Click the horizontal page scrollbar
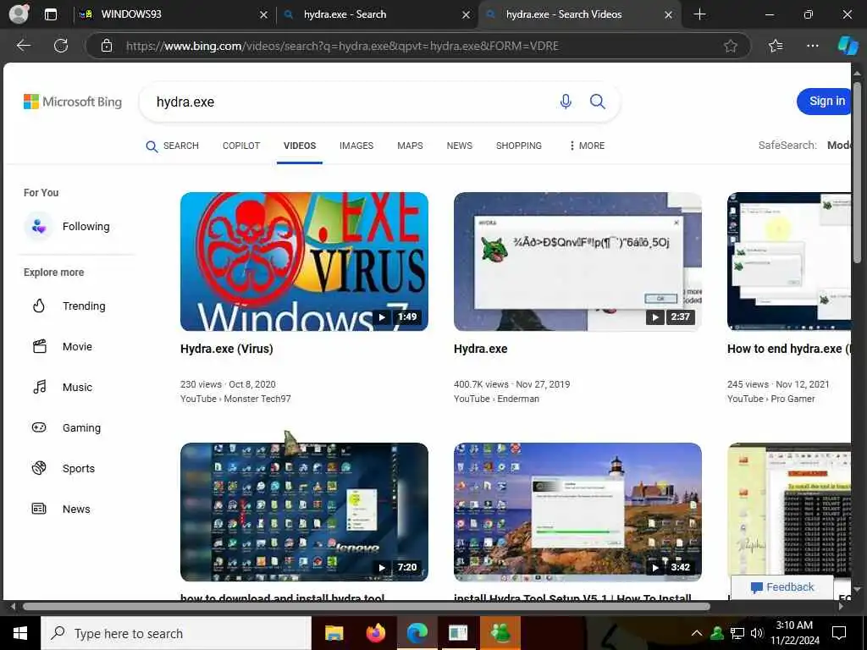867x650 pixels. (x=366, y=606)
